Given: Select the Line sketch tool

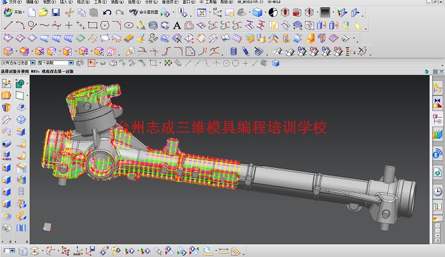Looking at the screenshot, I should pyautogui.click(x=8, y=25).
